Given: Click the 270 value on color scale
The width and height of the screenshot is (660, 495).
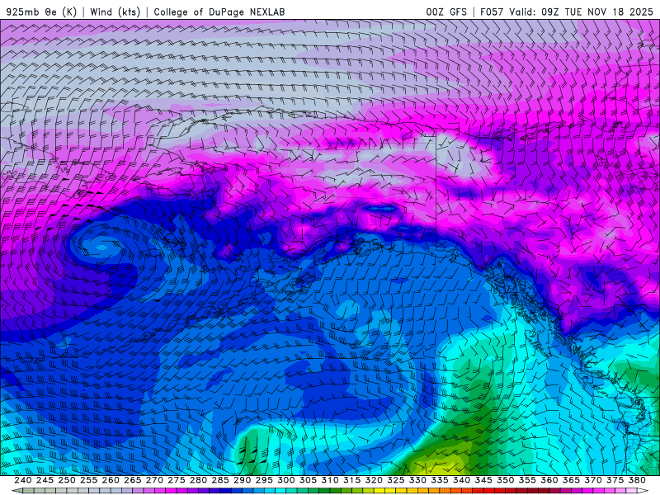Looking at the screenshot, I should click(x=154, y=480).
